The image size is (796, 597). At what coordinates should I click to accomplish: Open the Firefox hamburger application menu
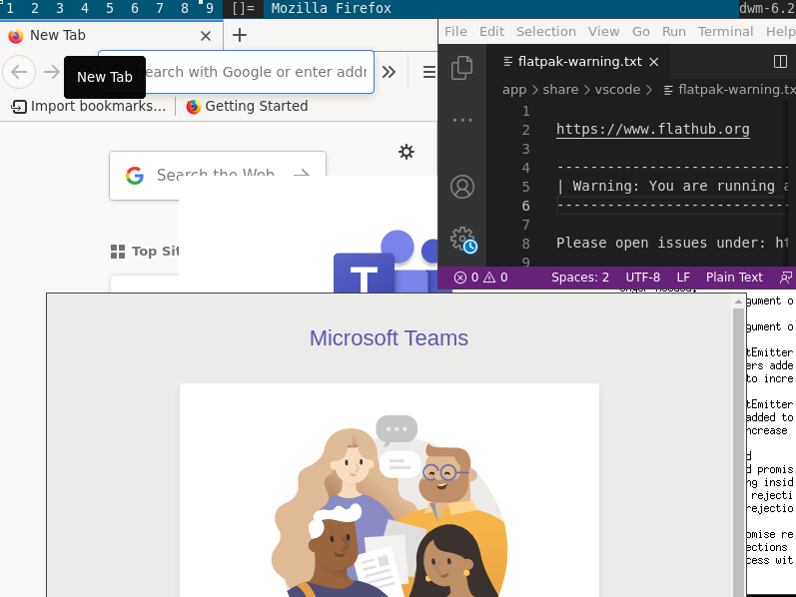429,72
